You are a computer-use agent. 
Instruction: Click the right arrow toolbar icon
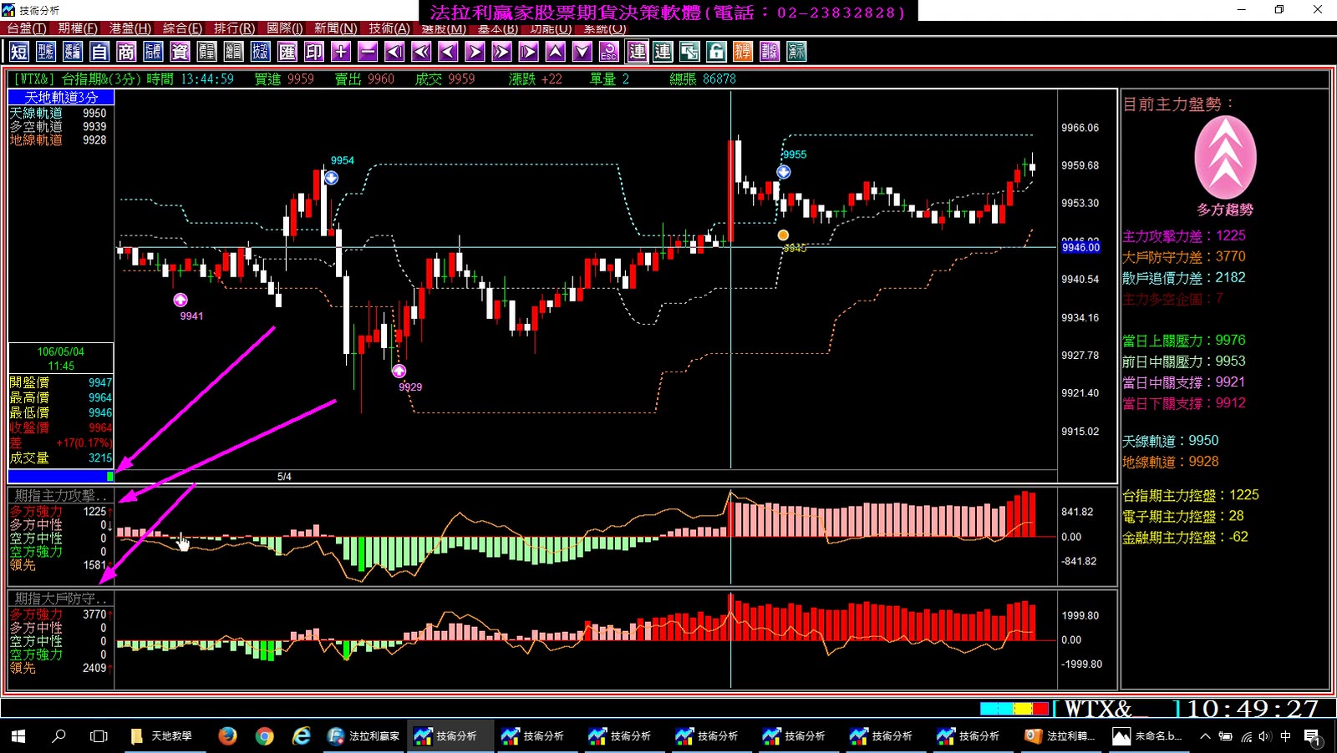pyautogui.click(x=475, y=52)
